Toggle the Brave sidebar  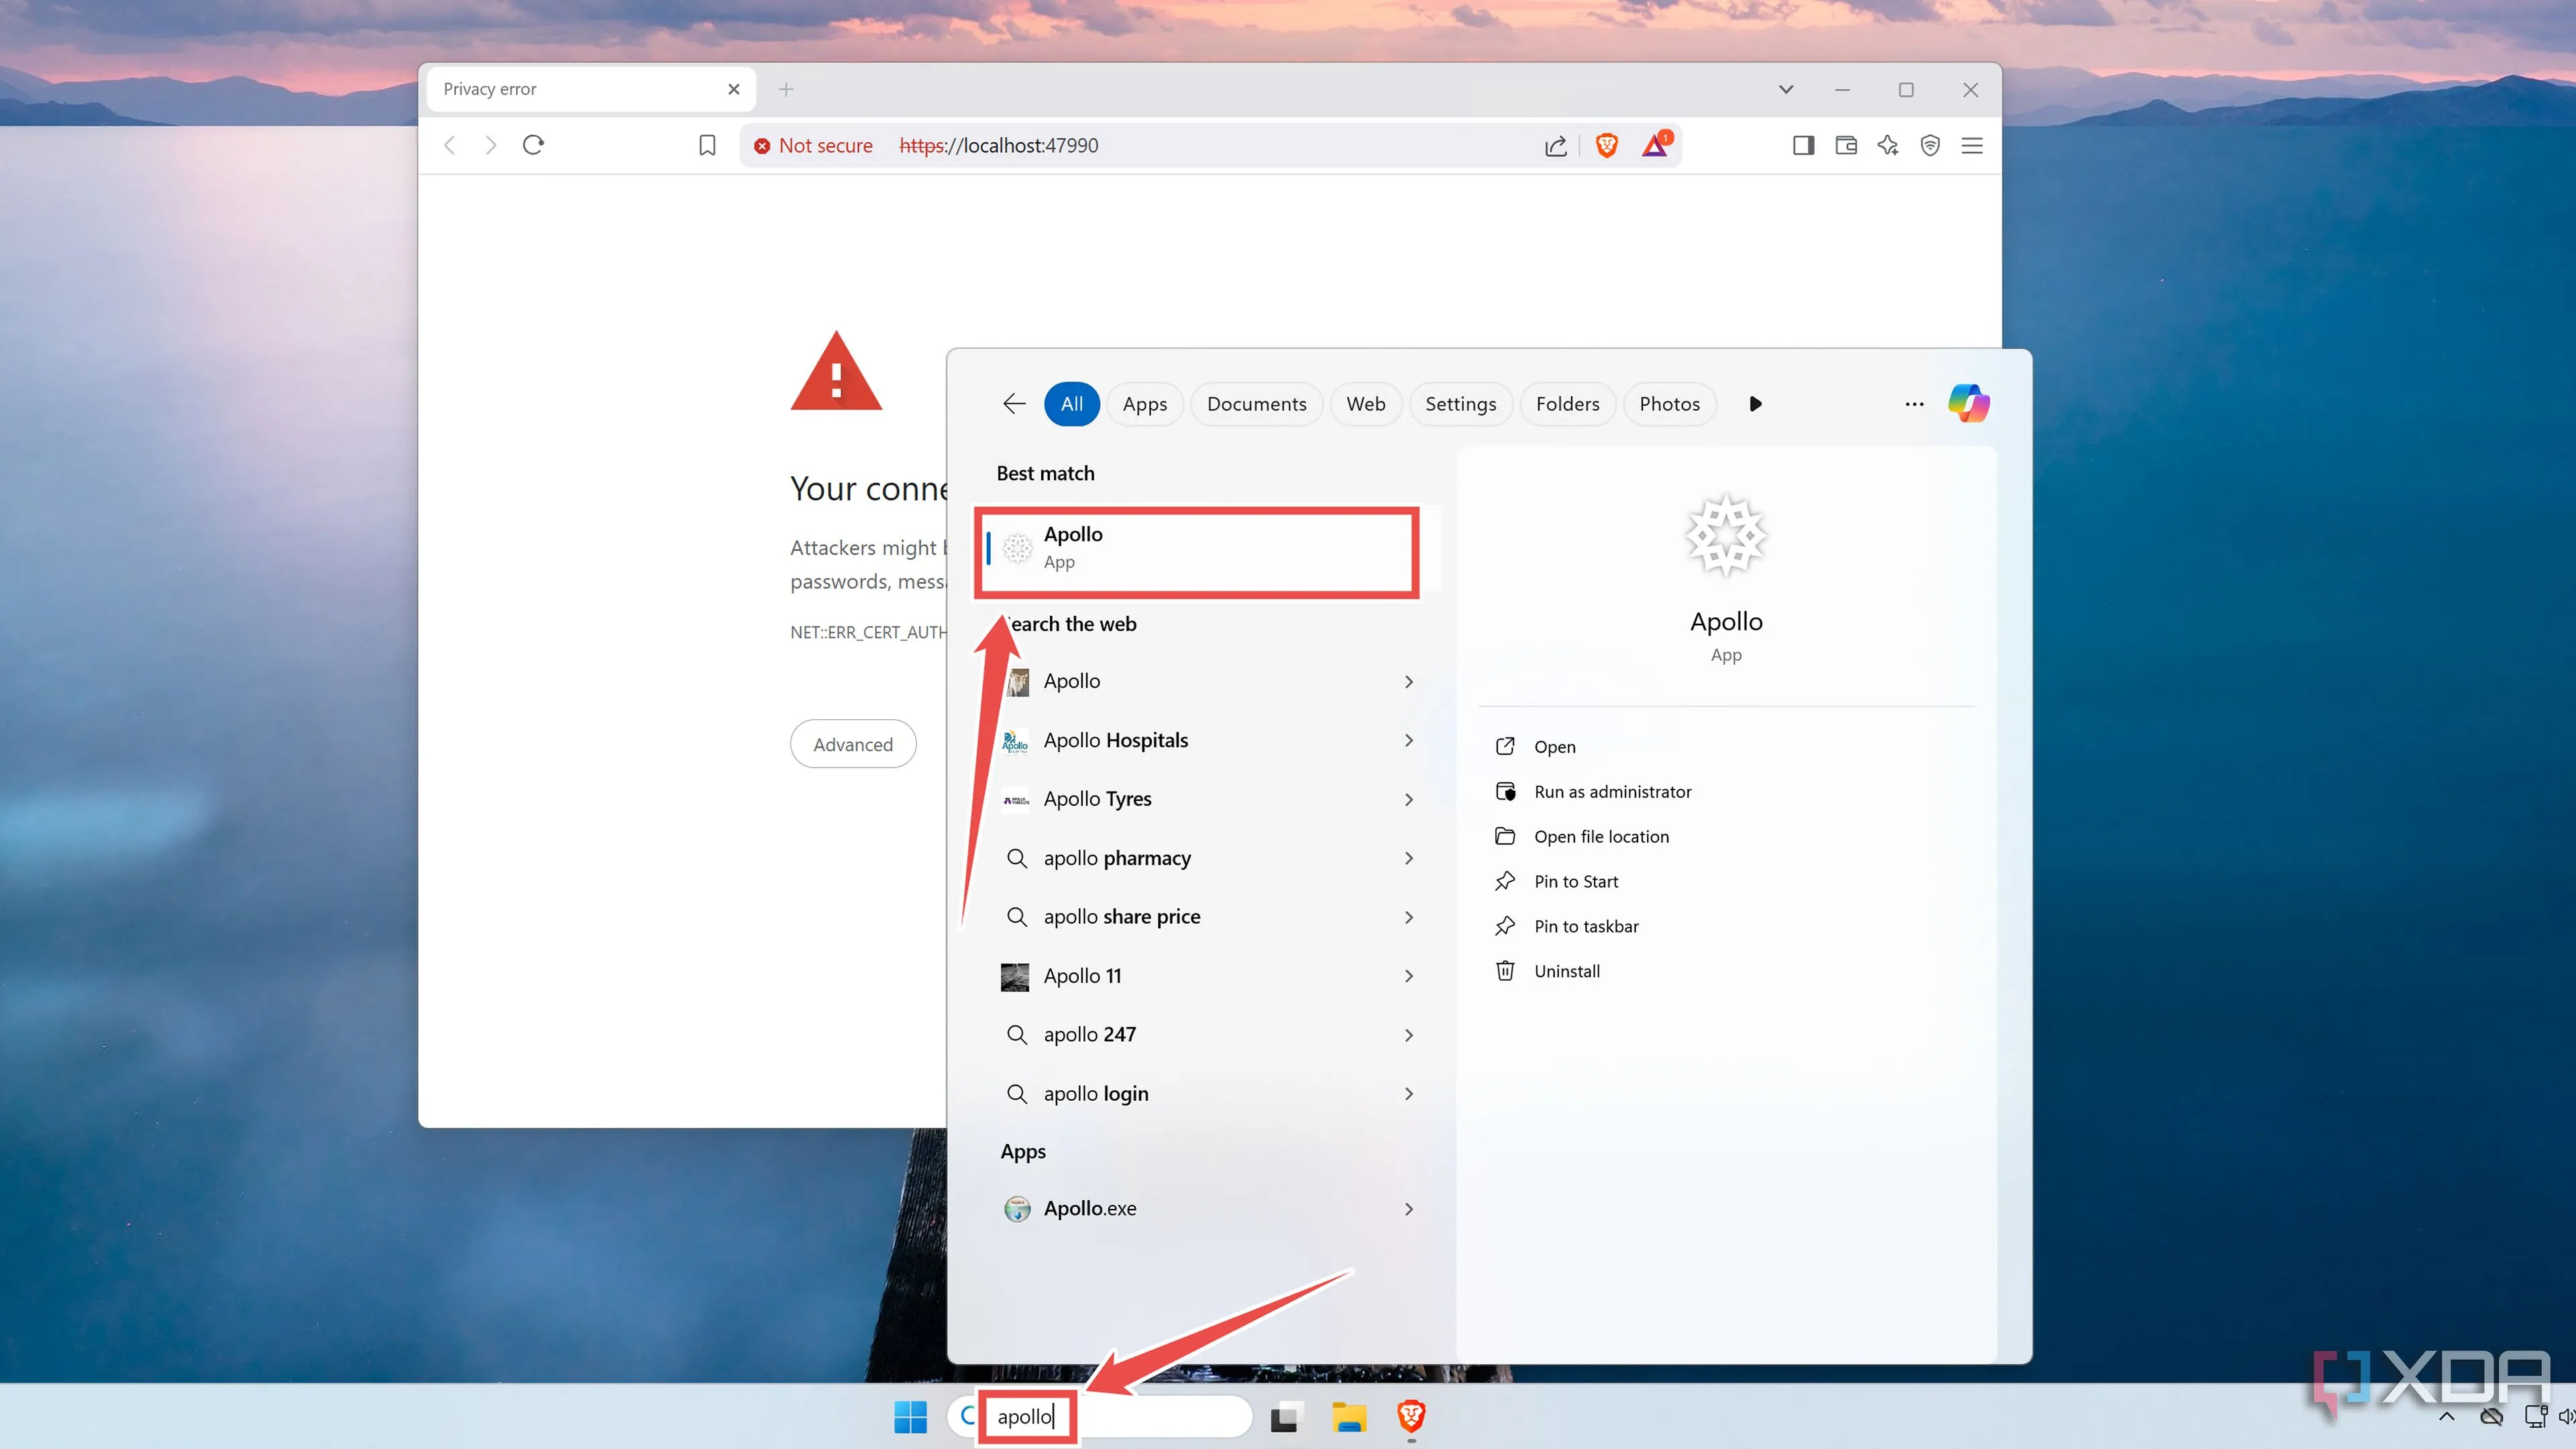[1803, 145]
